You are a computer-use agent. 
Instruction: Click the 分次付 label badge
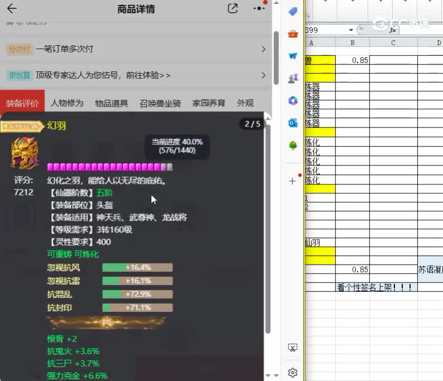pos(19,49)
